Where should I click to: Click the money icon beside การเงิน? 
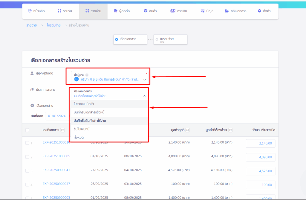pyautogui.click(x=173, y=11)
